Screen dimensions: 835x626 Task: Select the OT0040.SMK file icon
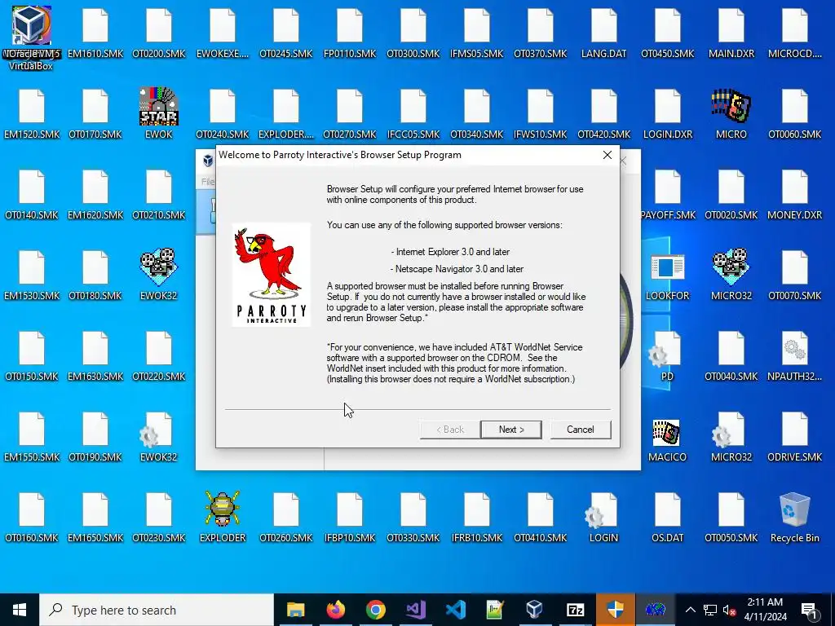pos(731,355)
